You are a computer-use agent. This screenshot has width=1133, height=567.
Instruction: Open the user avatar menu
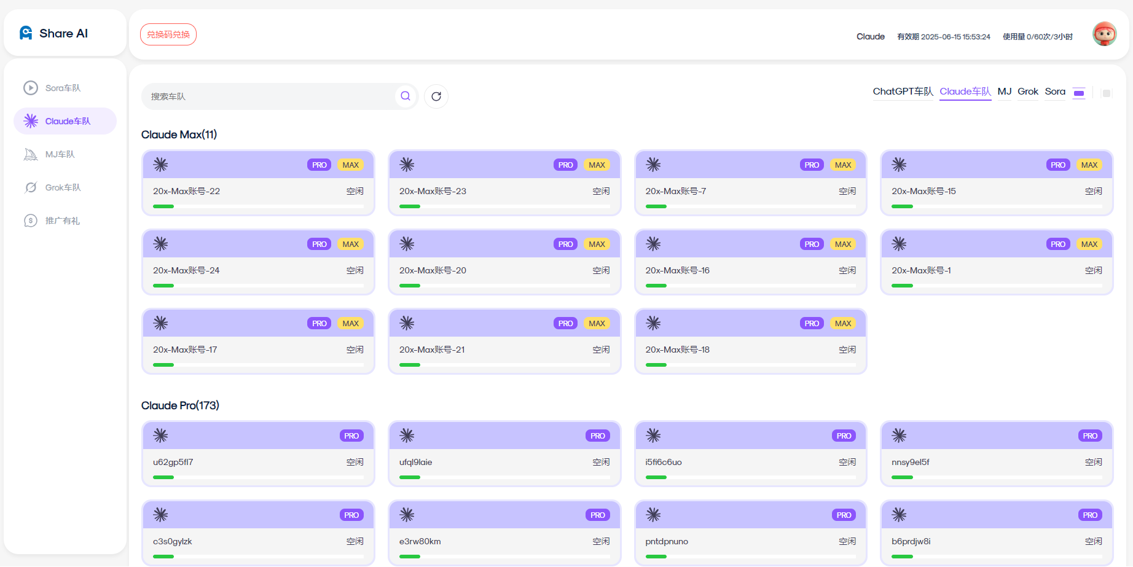[1104, 34]
